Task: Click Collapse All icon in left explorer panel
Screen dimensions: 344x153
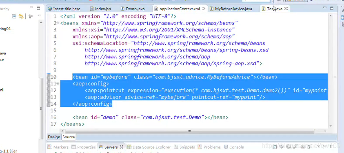Action: point(14,16)
